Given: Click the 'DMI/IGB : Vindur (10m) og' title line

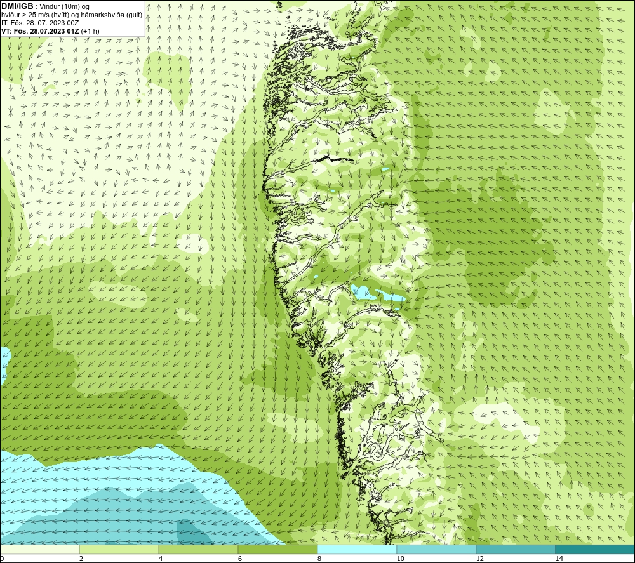Looking at the screenshot, I should coord(46,6).
